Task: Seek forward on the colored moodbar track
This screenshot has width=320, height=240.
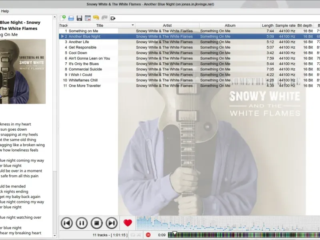Action: click(244, 235)
